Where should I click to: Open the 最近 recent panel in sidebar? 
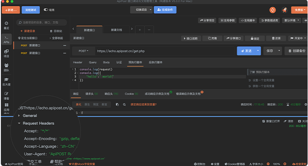[6, 25]
